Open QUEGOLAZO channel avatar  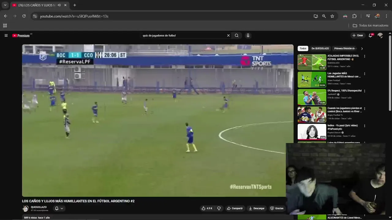click(x=25, y=208)
